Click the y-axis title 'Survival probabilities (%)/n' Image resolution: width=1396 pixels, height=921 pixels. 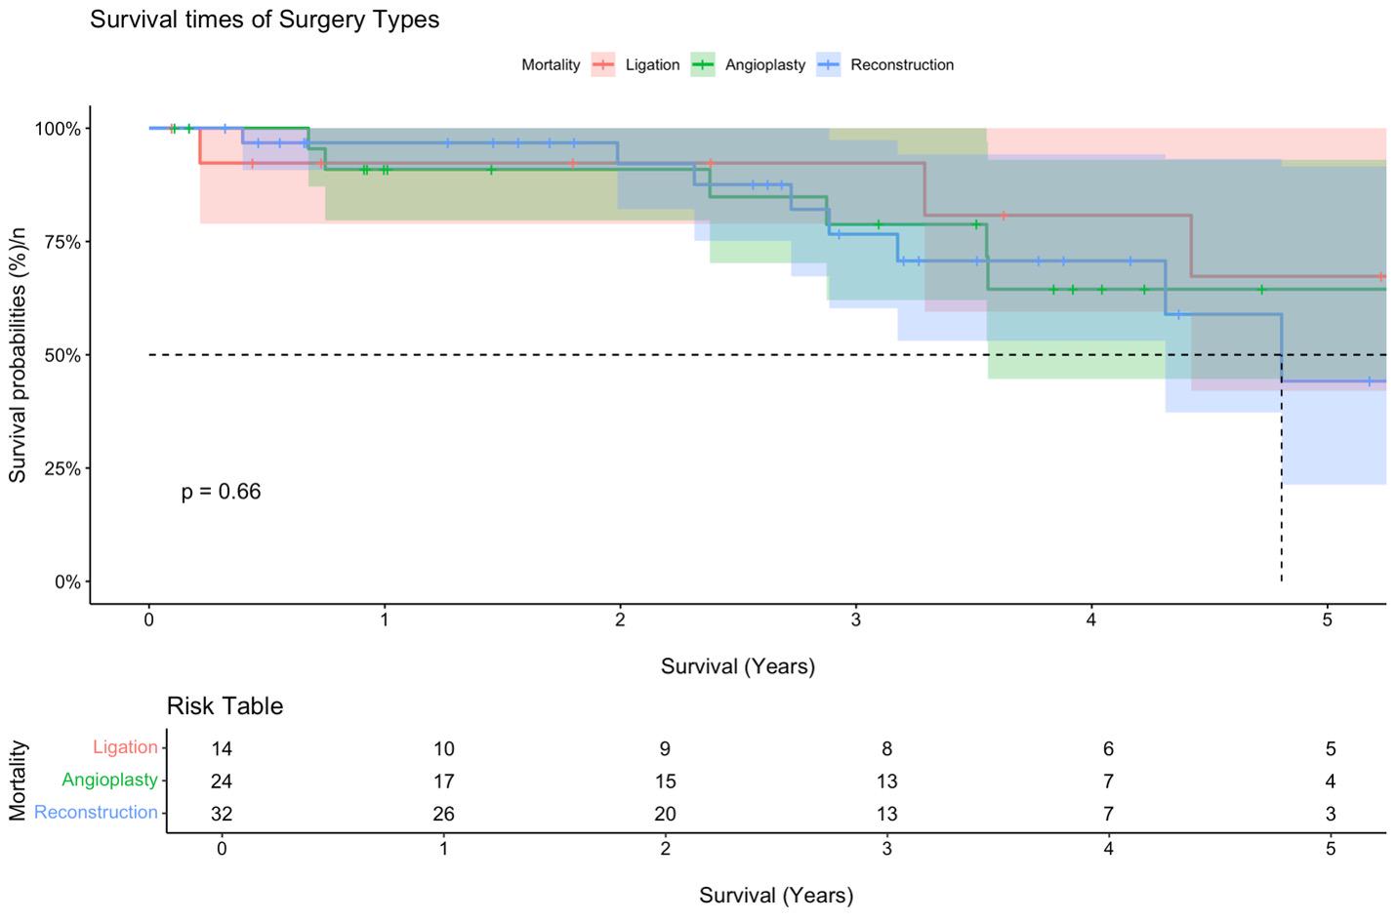18,354
